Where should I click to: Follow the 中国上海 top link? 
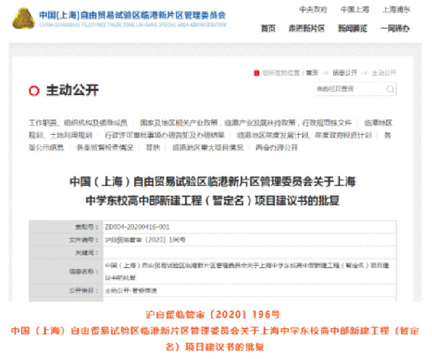pyautogui.click(x=355, y=9)
